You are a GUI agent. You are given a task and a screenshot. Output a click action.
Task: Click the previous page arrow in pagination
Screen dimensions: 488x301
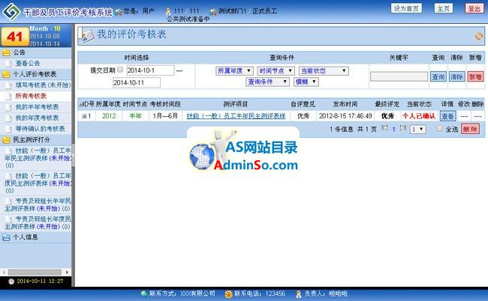point(384,128)
